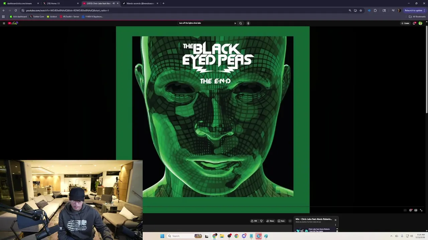
Task: Open the YouTube Create button
Action: (x=405, y=23)
